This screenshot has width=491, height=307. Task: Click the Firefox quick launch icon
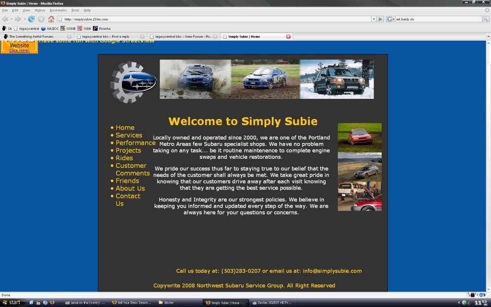52,303
